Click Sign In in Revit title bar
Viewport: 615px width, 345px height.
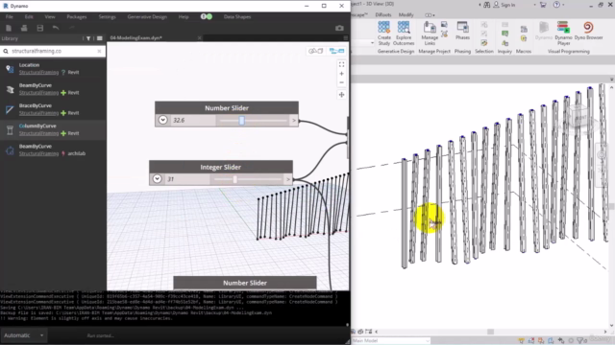(504, 5)
